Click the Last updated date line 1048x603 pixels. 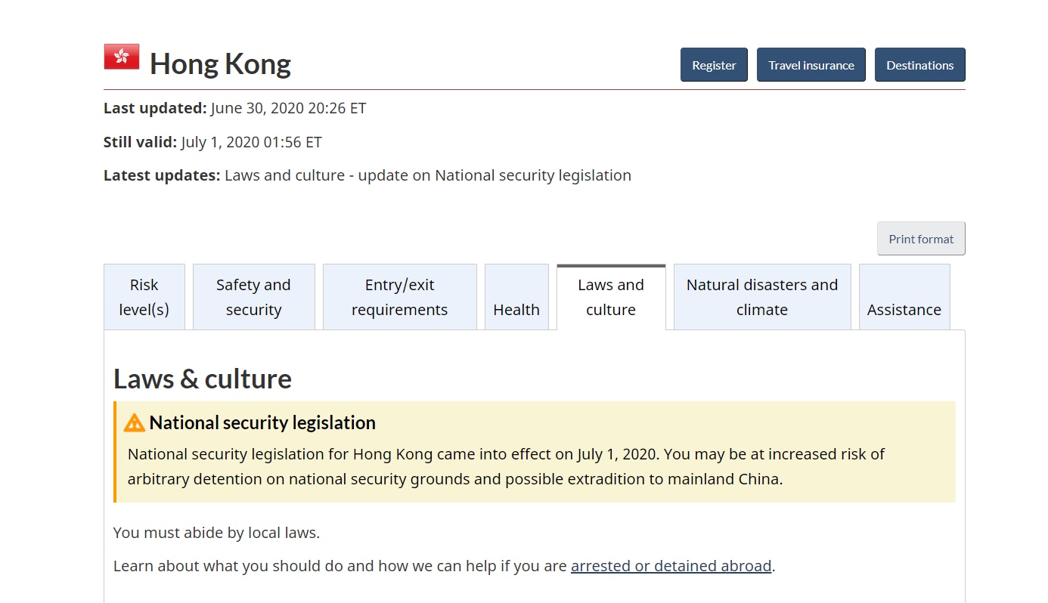coord(234,108)
